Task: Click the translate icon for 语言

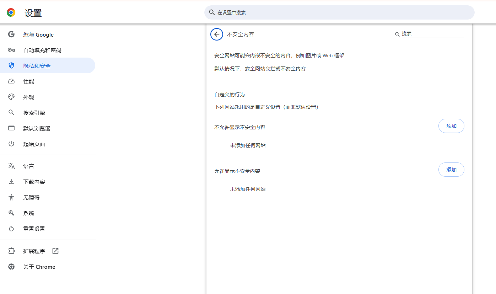Action: pyautogui.click(x=11, y=166)
